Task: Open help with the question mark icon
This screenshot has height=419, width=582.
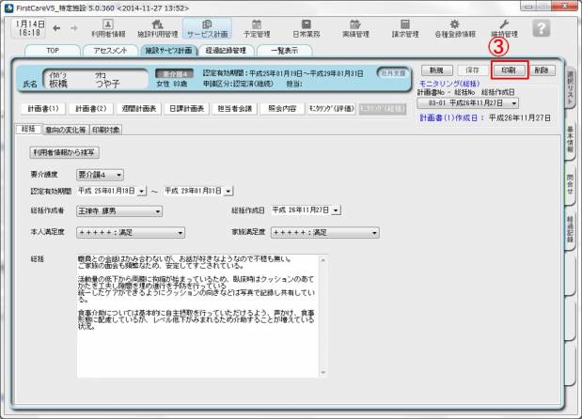Action: (x=542, y=28)
